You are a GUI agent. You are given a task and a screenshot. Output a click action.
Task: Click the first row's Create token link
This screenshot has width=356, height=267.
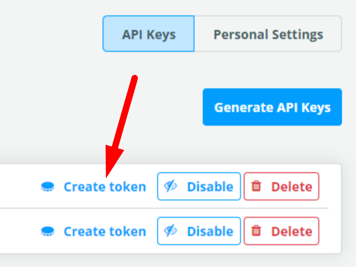105,187
